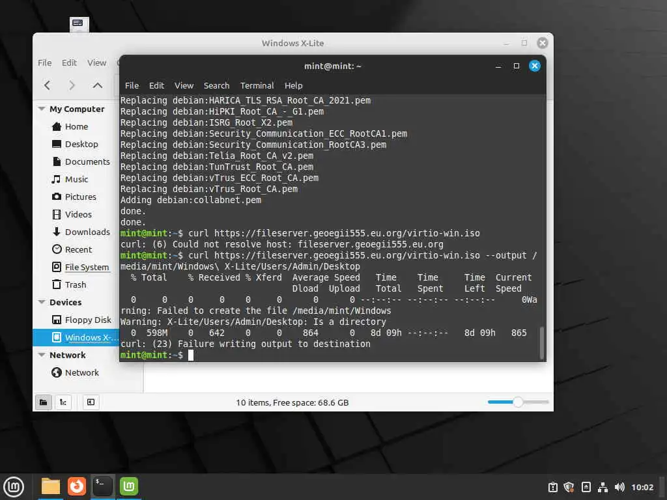The width and height of the screenshot is (667, 500).
Task: Select the Windows X-Lite device entry
Action: pyautogui.click(x=76, y=338)
